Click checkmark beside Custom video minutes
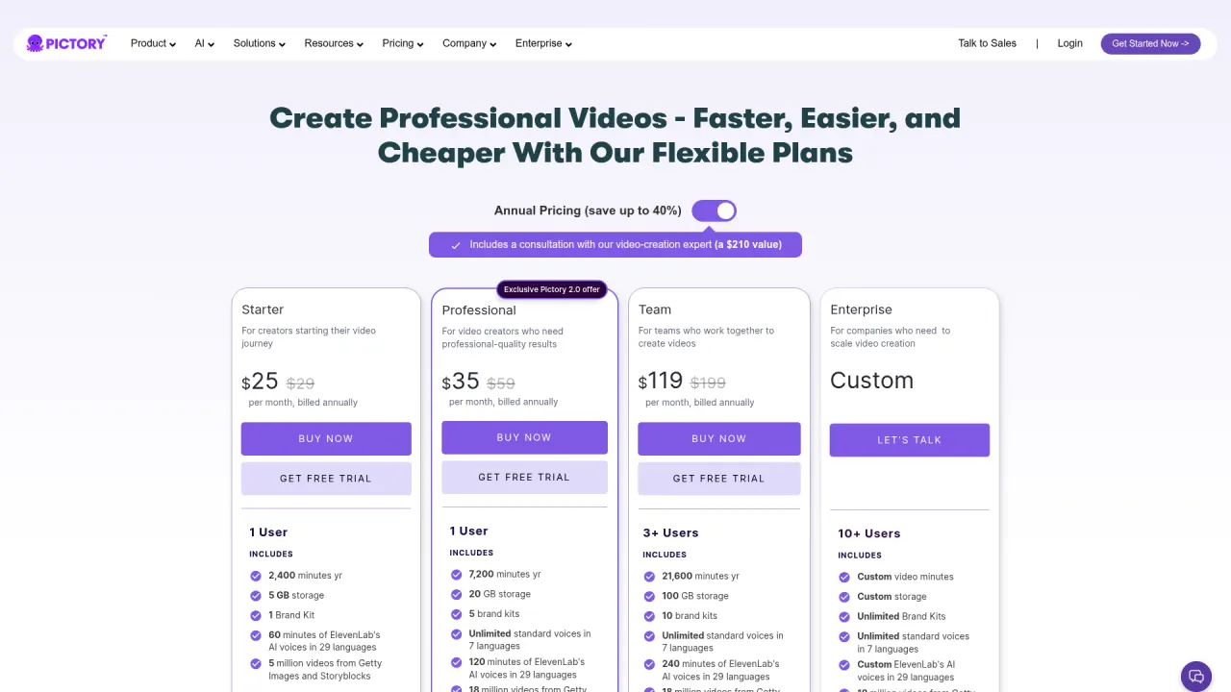Image resolution: width=1231 pixels, height=692 pixels. [844, 578]
